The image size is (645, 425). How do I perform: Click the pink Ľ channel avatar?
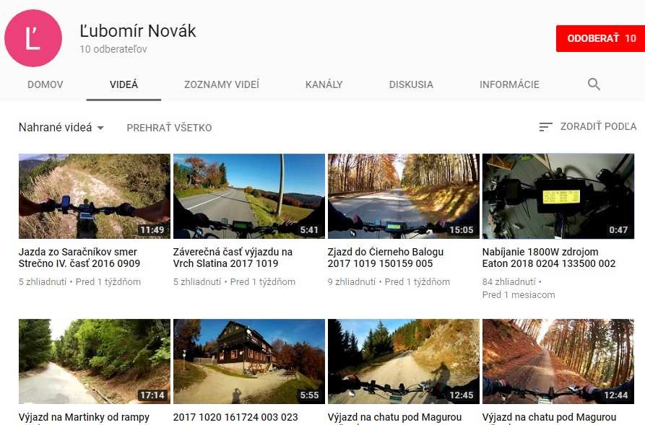[33, 38]
